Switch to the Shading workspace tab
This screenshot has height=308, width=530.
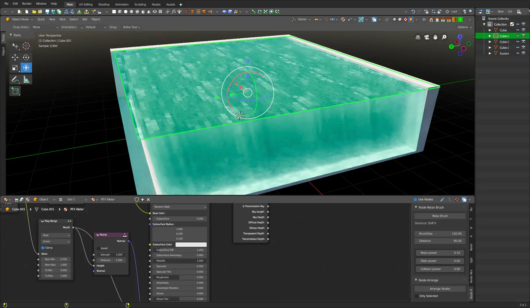[x=104, y=4]
